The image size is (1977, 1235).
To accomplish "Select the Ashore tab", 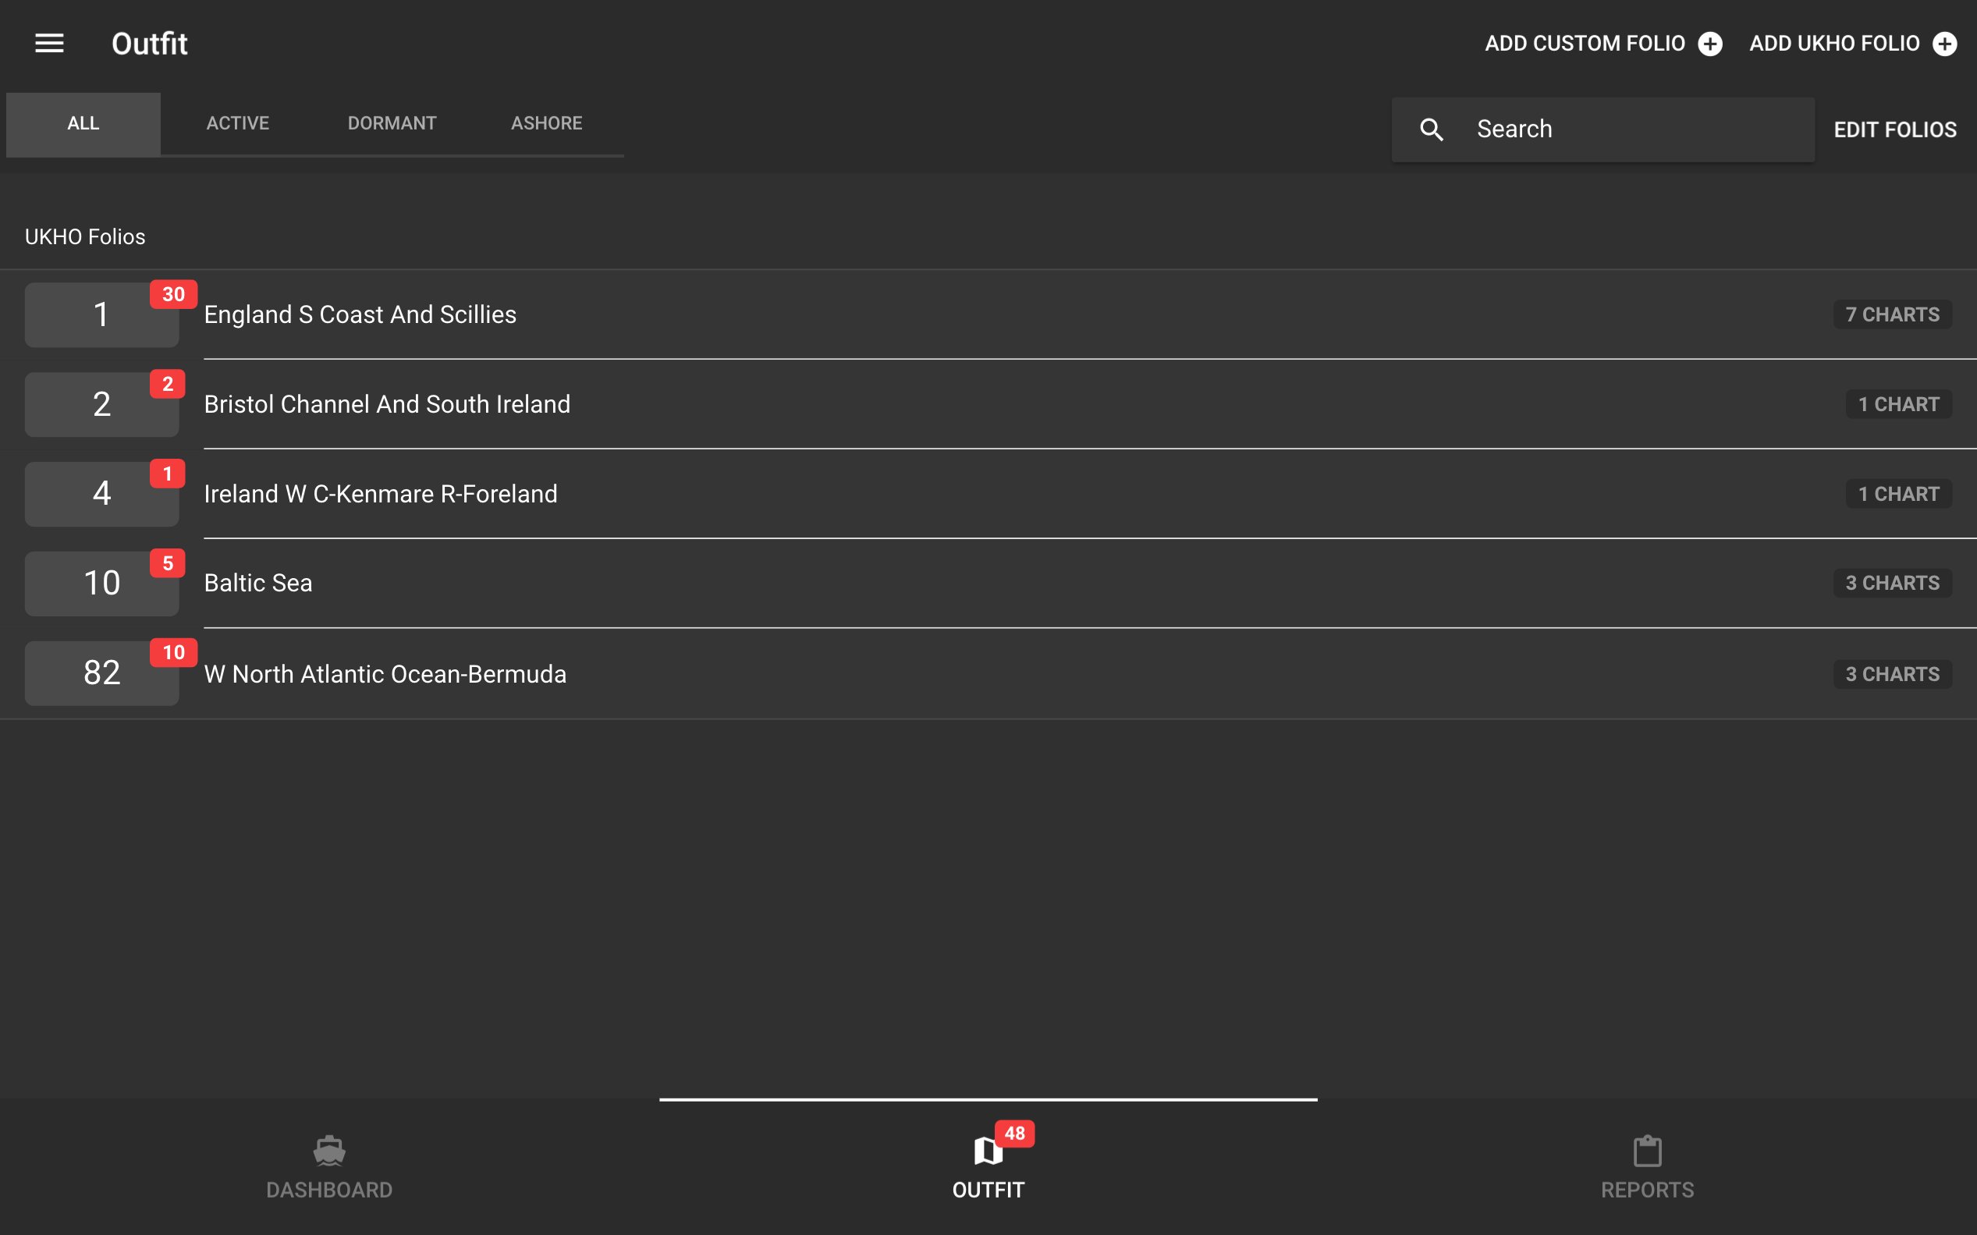I will (x=546, y=123).
